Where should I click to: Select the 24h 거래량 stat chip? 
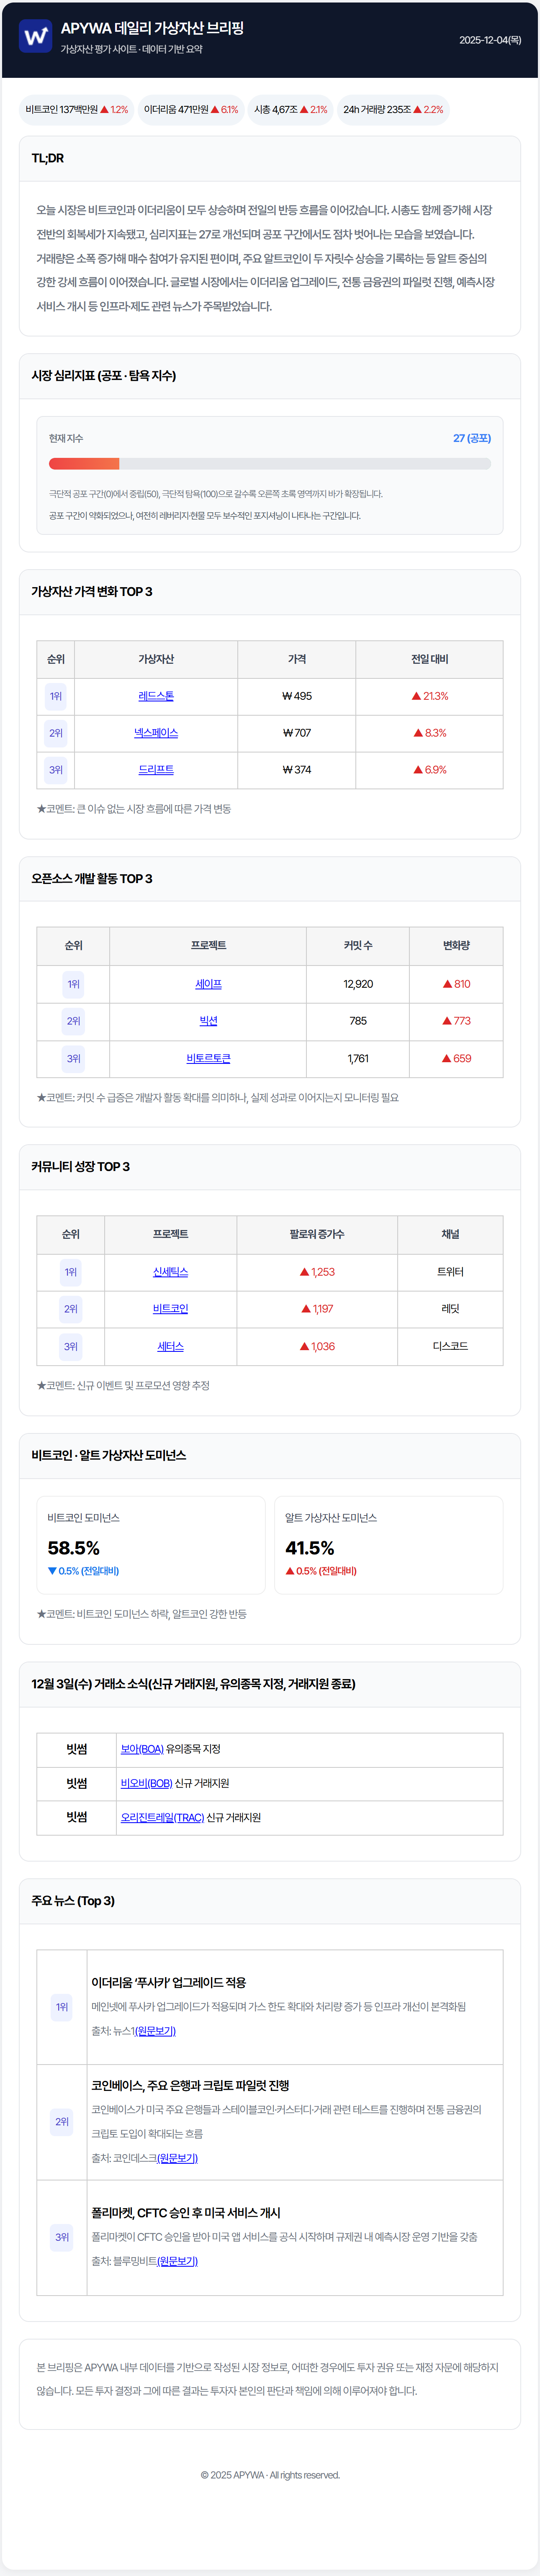(393, 110)
